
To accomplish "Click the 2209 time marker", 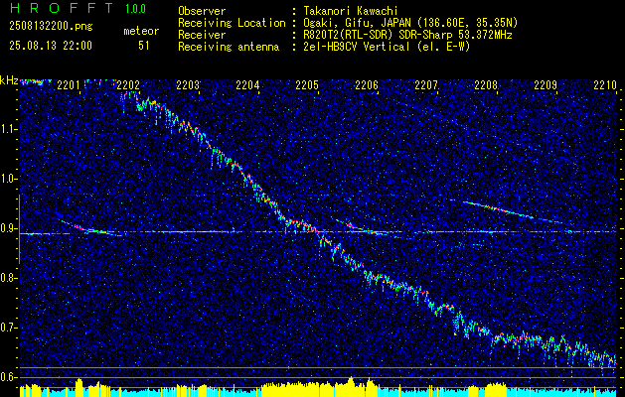I will (546, 84).
